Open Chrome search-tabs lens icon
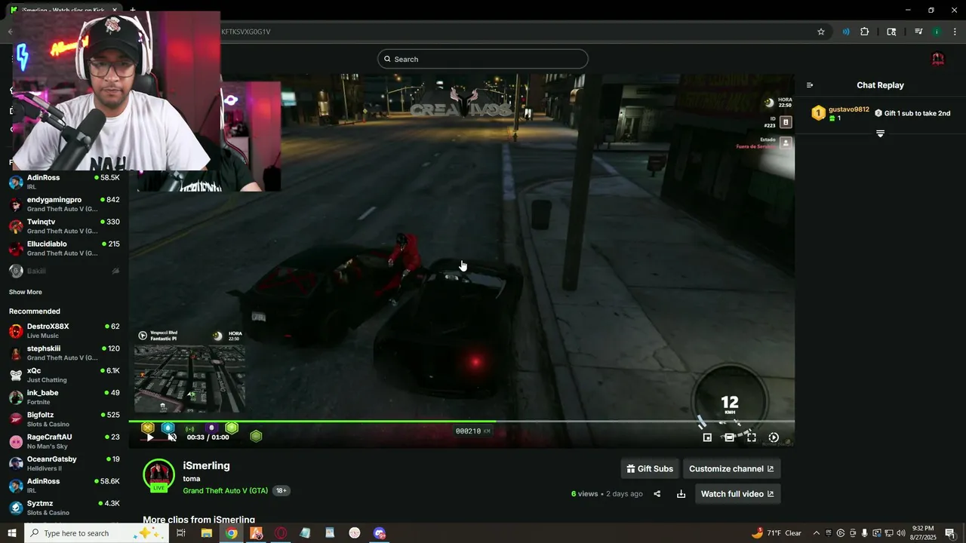 point(891,32)
